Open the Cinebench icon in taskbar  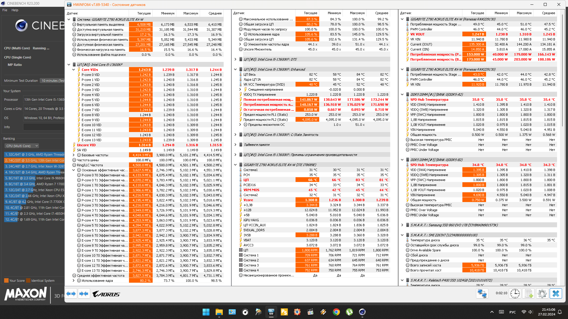(362, 312)
